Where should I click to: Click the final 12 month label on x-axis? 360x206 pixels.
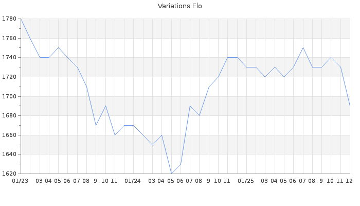(349, 181)
